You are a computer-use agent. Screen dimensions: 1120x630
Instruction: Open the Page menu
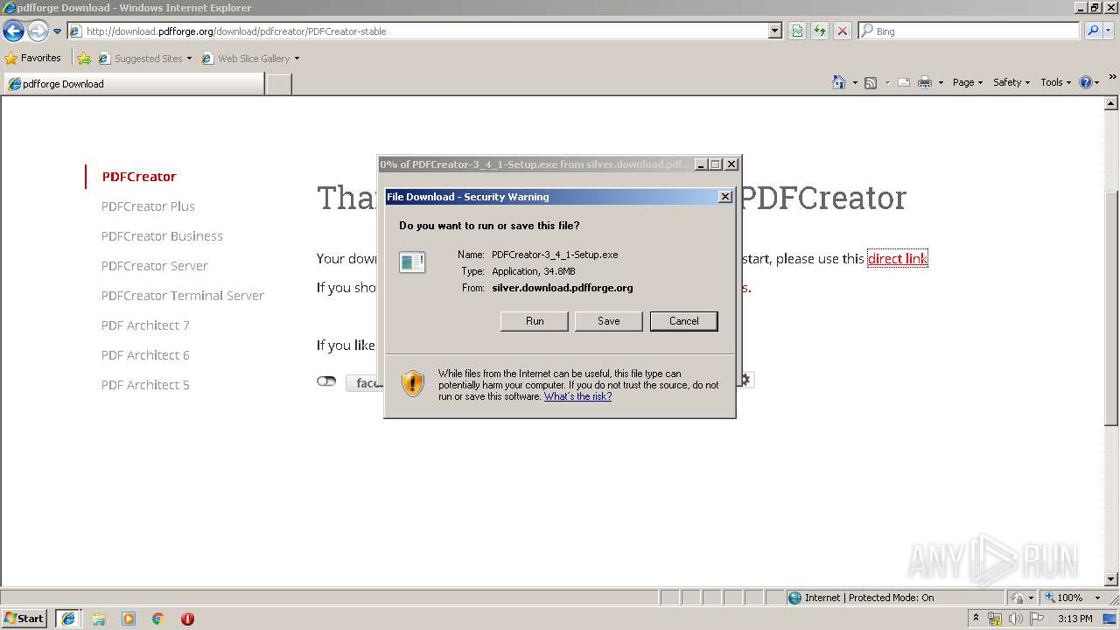(967, 82)
